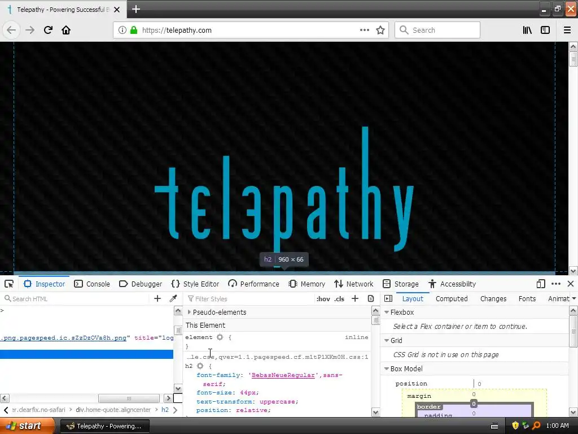The image size is (578, 434).
Task: Toggle responsive design mode icon
Action: point(541,284)
